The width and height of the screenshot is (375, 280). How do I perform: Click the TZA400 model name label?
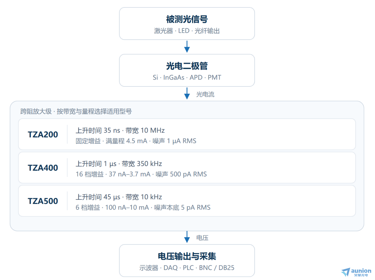(43, 168)
